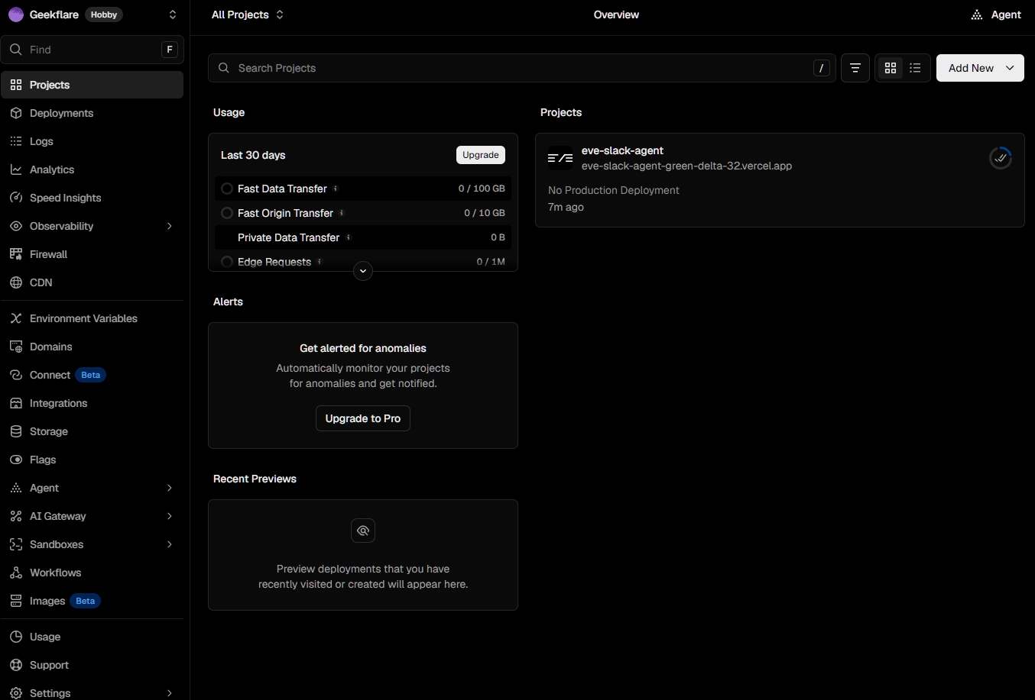This screenshot has height=700, width=1035.
Task: Click the Fast Data Transfer info icon
Action: [x=336, y=189]
